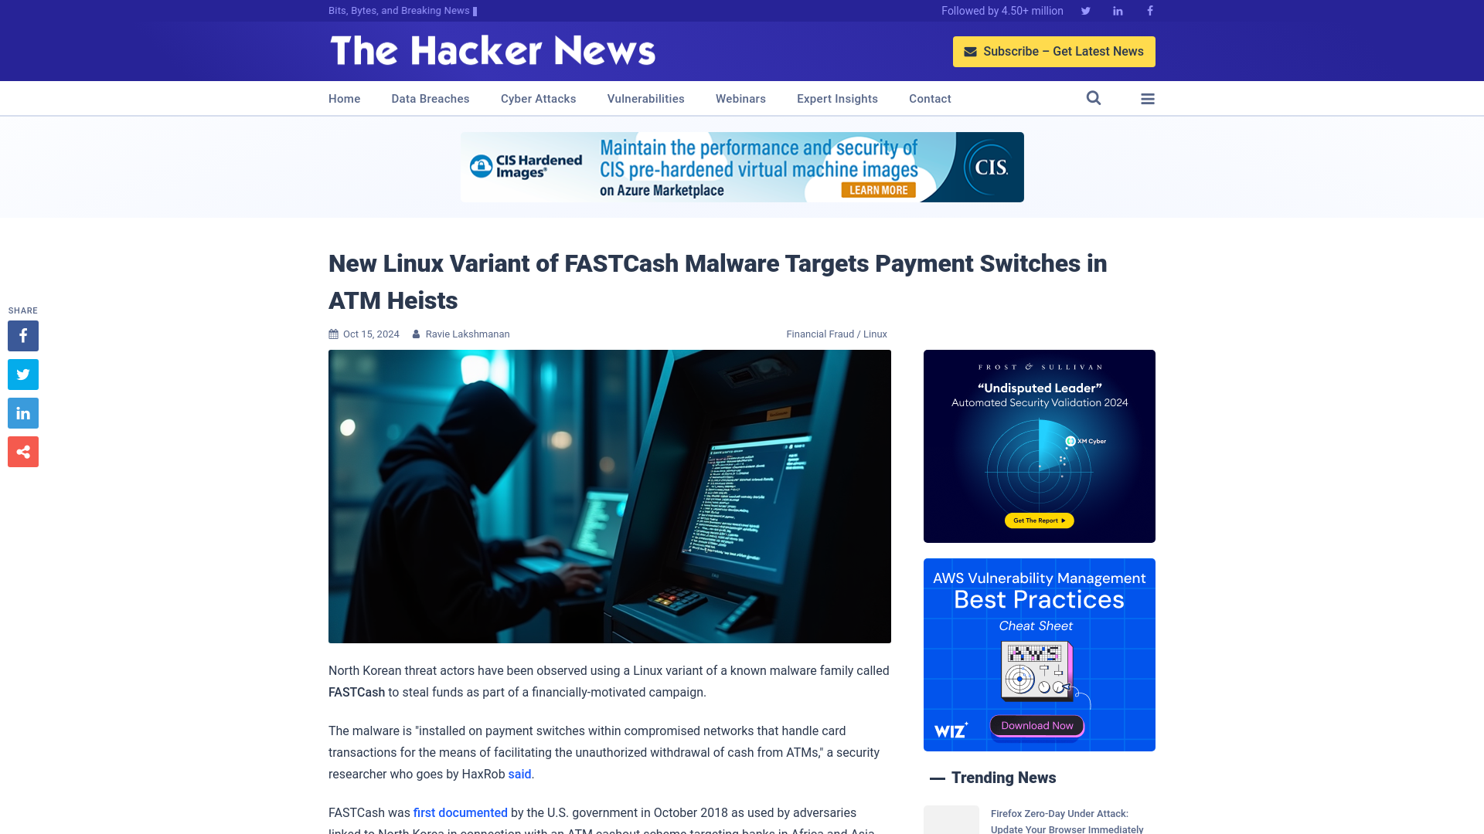The height and width of the screenshot is (834, 1484).
Task: Click the Facebook share icon
Action: pos(22,335)
